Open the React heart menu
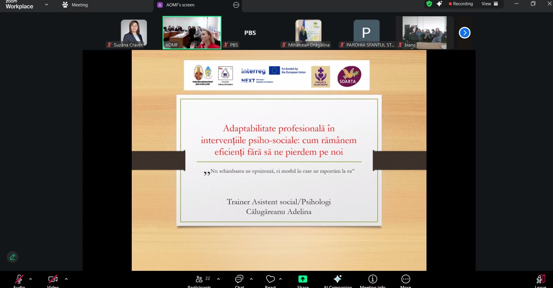The image size is (553, 288). [x=270, y=279]
